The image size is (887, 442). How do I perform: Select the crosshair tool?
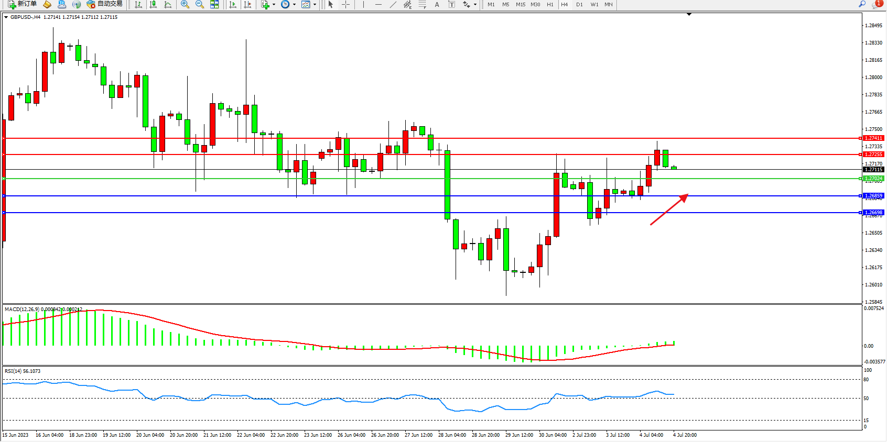345,4
